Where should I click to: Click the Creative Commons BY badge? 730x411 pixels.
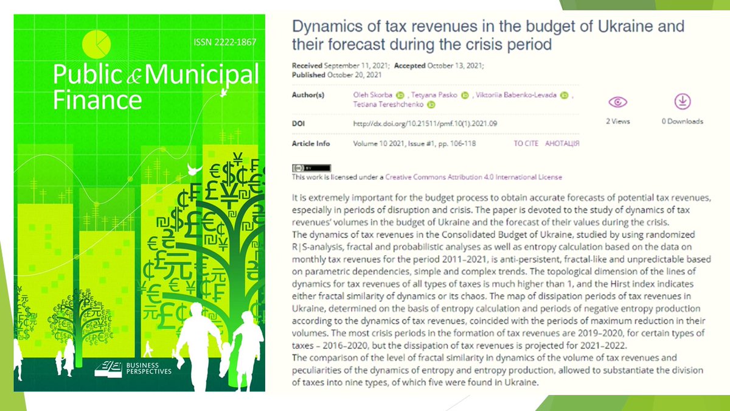tap(311, 167)
